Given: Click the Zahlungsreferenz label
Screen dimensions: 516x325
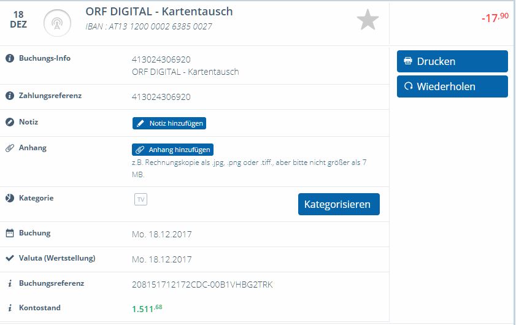Looking at the screenshot, I should click(x=50, y=96).
